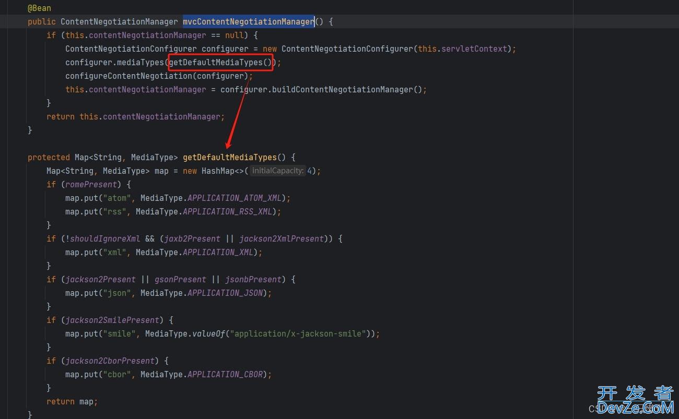
Task: Click the jackson2CborPresent variable
Action: pos(110,361)
